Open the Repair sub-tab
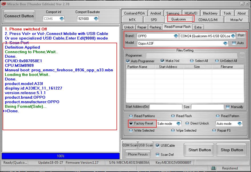The width and height of the screenshot is (251, 172). pyautogui.click(x=142, y=27)
